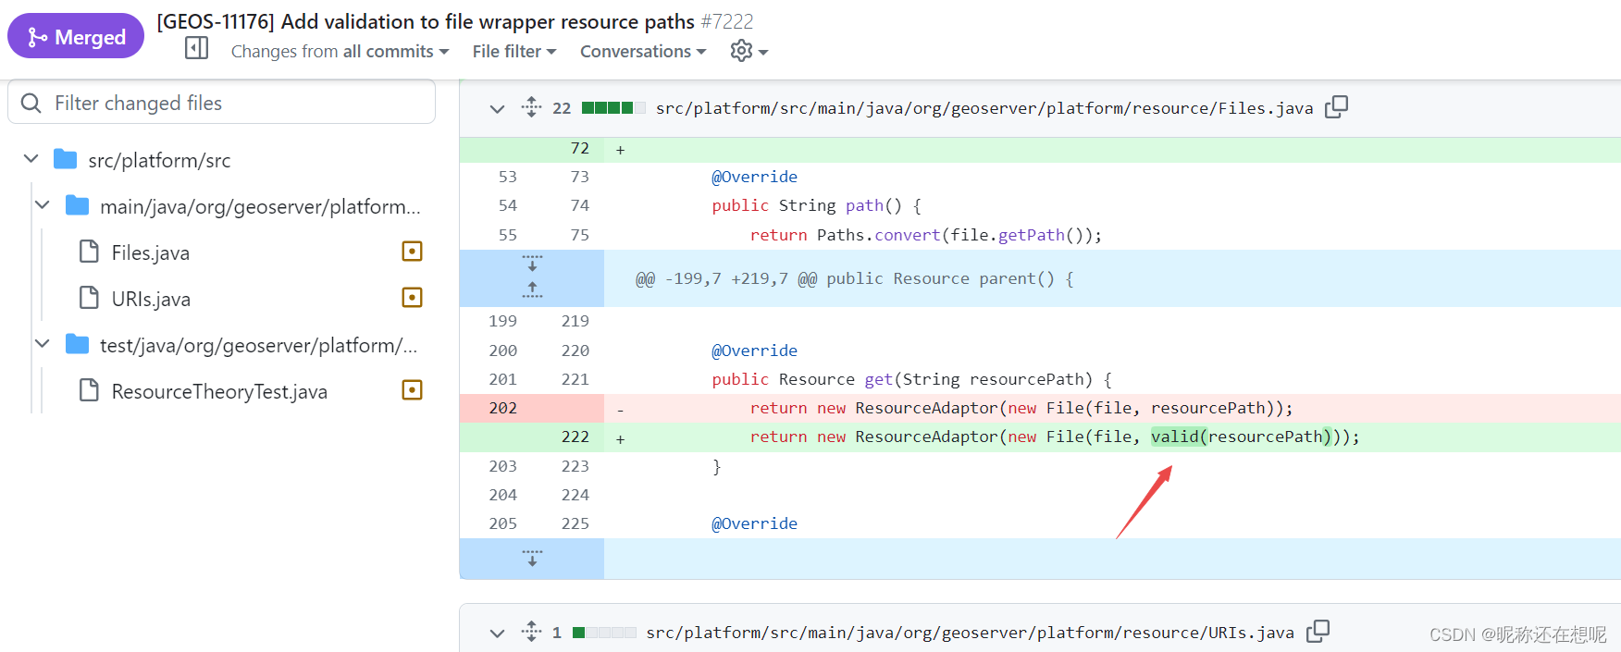Image resolution: width=1621 pixels, height=652 pixels.
Task: Expand hidden lines down above line 199
Action: [532, 264]
